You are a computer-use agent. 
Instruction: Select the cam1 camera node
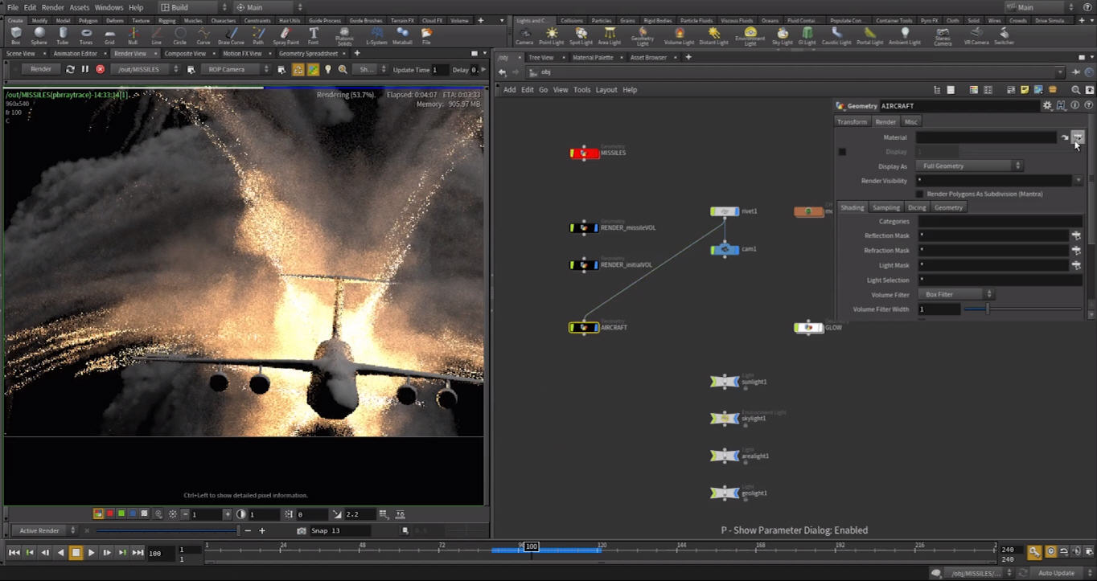pyautogui.click(x=725, y=249)
